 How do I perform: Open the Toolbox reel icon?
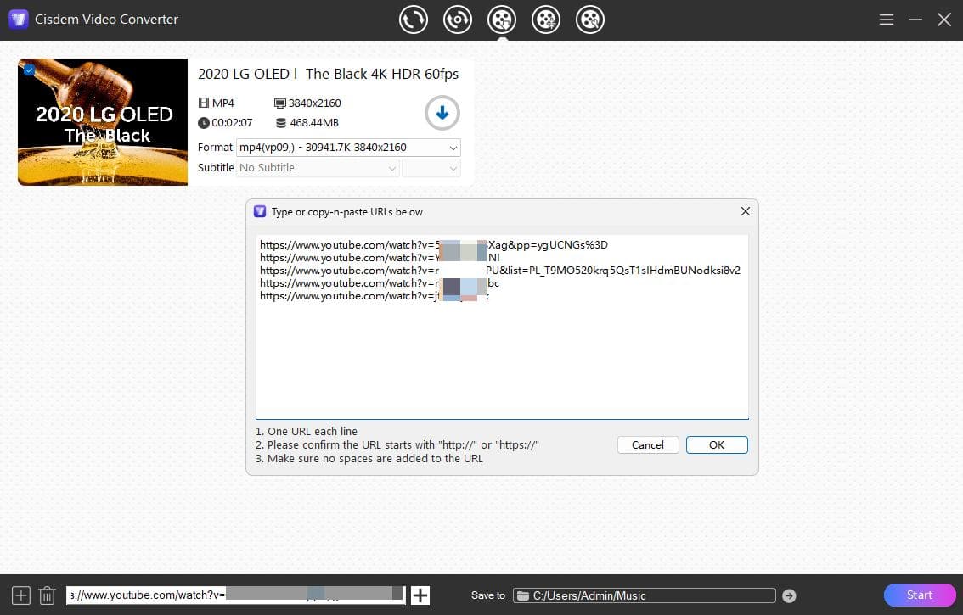click(590, 19)
